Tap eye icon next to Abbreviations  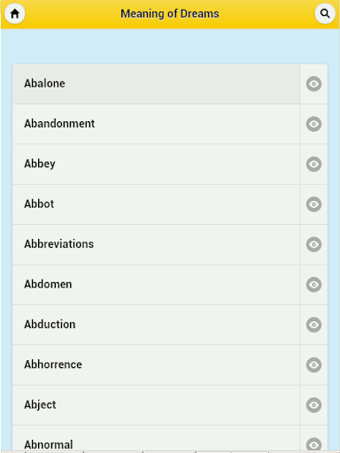pyautogui.click(x=313, y=244)
